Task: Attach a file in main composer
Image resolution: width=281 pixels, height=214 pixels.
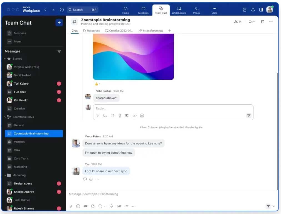Action: point(93,206)
